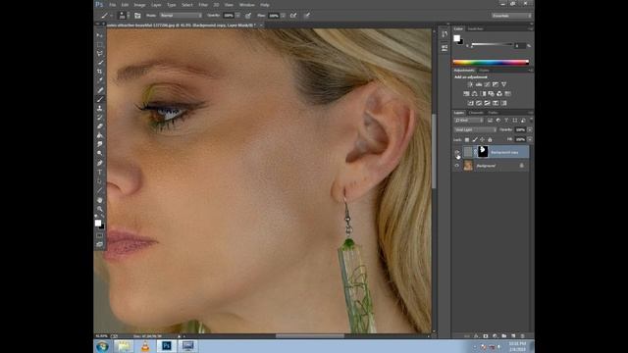Open the brush Flow slider dropdown
The image size is (628, 353).
284,16
